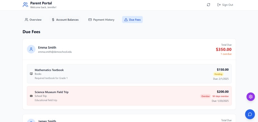Image resolution: width=258 pixels, height=122 pixels.
Task: Select the Science Museum Field Trip title
Action: point(52,92)
